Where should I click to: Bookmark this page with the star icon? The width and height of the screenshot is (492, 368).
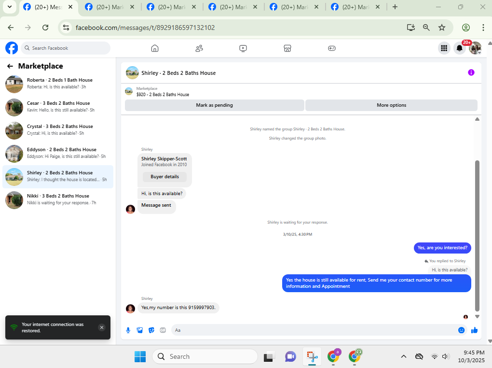[x=442, y=28]
